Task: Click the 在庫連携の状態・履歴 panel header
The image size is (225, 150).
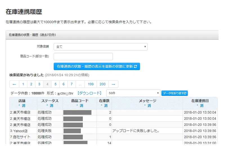Action: point(112,35)
